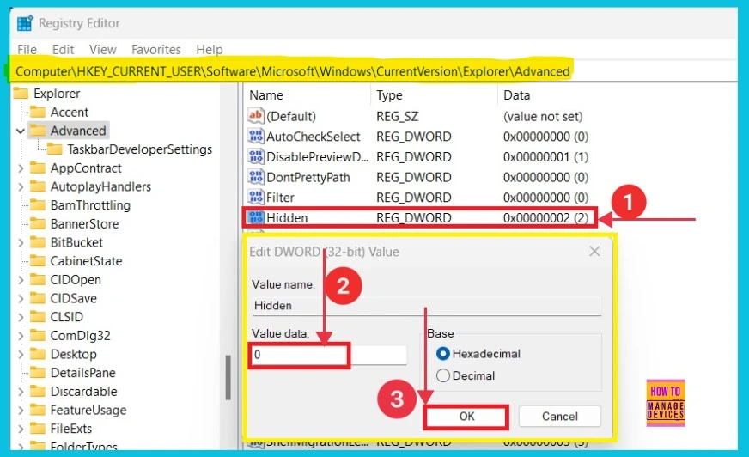Click the 0x00000002 (2) data cell
This screenshot has height=457, width=749.
click(x=545, y=217)
